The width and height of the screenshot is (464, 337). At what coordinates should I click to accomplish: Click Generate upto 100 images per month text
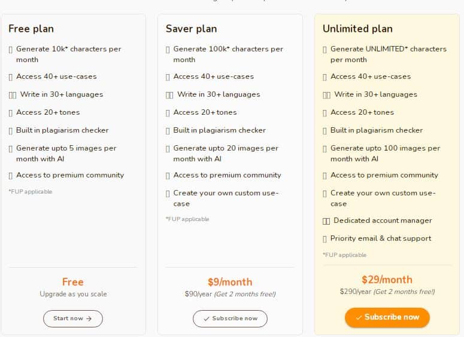pos(386,154)
